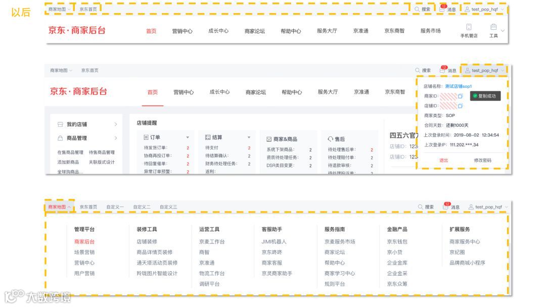546x307 pixels.
Task: Click the icon beside 商家&商品
Action: 269,139
